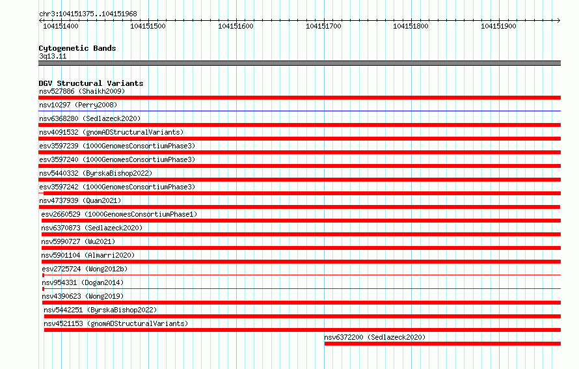
Task: Select the short red bar under nsv6372200
Action: [443, 344]
